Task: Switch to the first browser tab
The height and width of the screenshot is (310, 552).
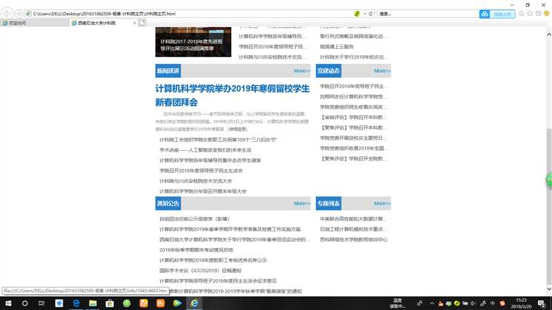Action: (x=34, y=23)
